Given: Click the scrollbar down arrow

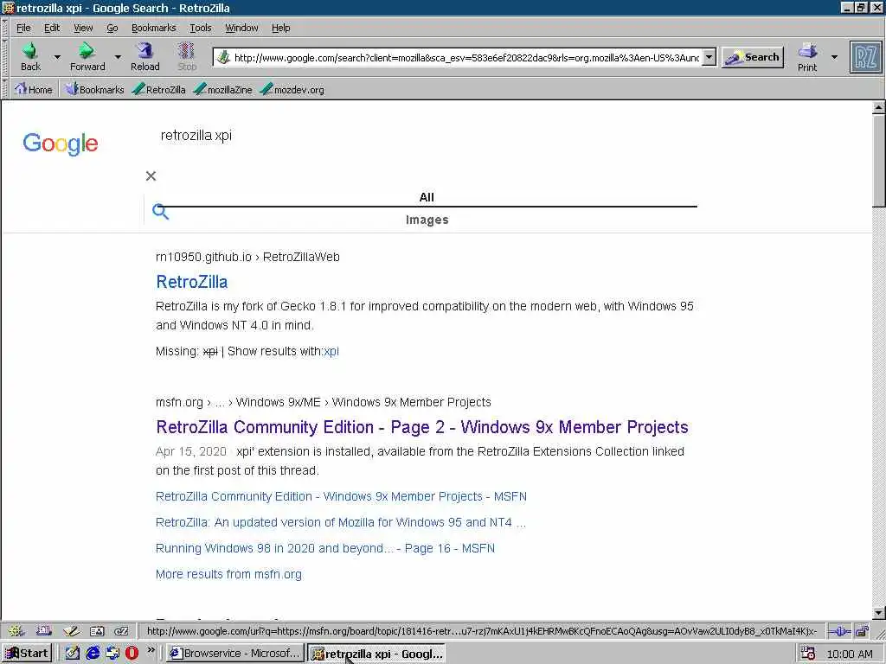Looking at the screenshot, I should [x=879, y=613].
